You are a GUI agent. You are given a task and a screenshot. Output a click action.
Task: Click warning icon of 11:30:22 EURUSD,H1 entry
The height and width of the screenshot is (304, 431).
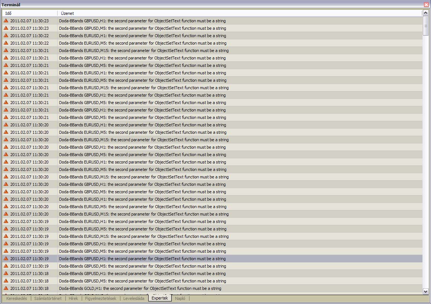[6, 36]
